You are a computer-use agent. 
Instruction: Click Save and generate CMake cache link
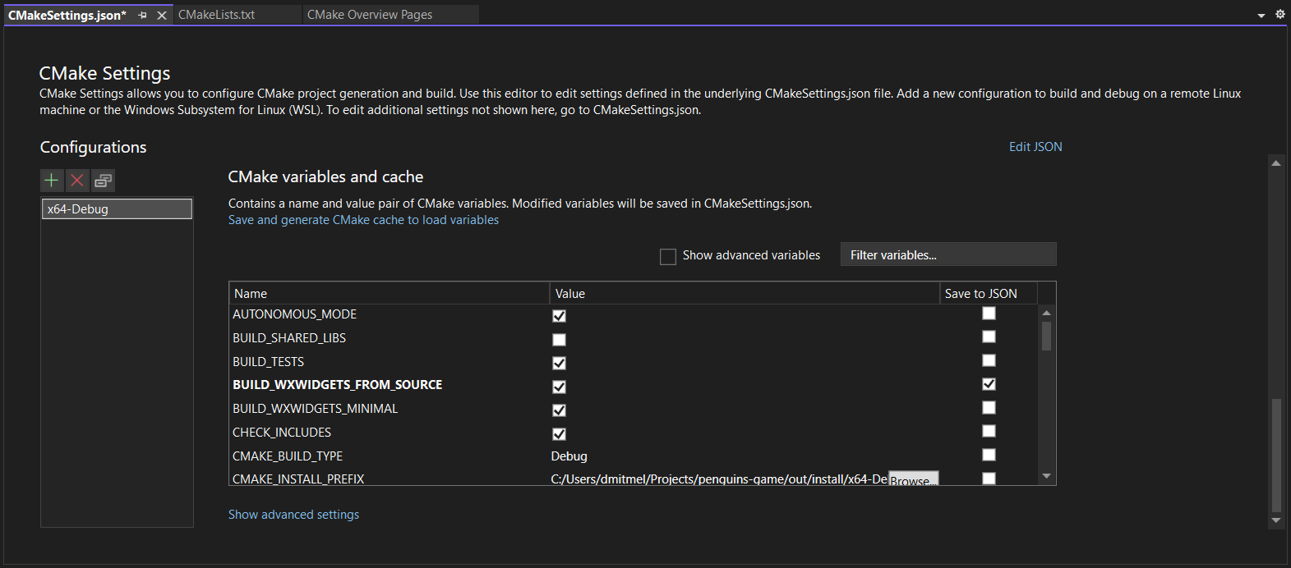pos(363,220)
